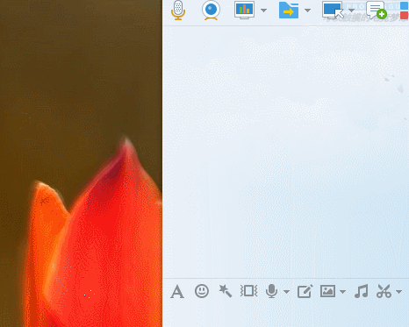Expand the voice message options arrow
This screenshot has height=327, width=409.
286,292
